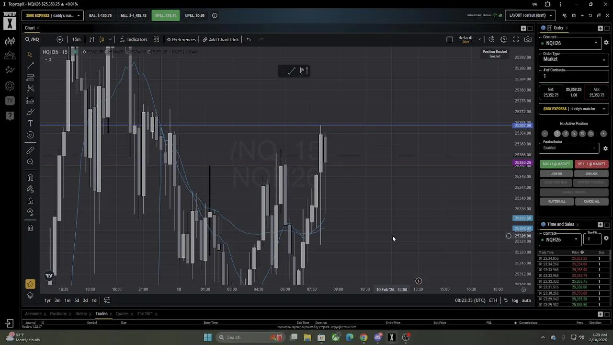Viewport: 613px width, 345px height.
Task: Select the cursor arrow drawing tool
Action: click(x=30, y=54)
